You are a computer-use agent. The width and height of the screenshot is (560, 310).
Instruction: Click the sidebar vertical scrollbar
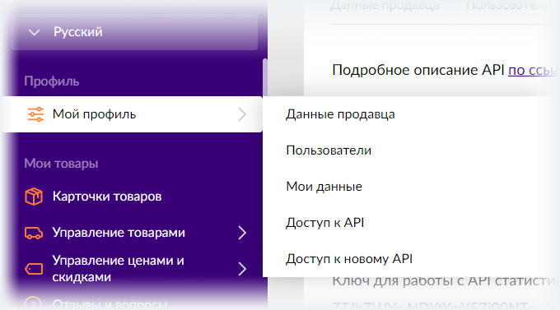pos(264,76)
